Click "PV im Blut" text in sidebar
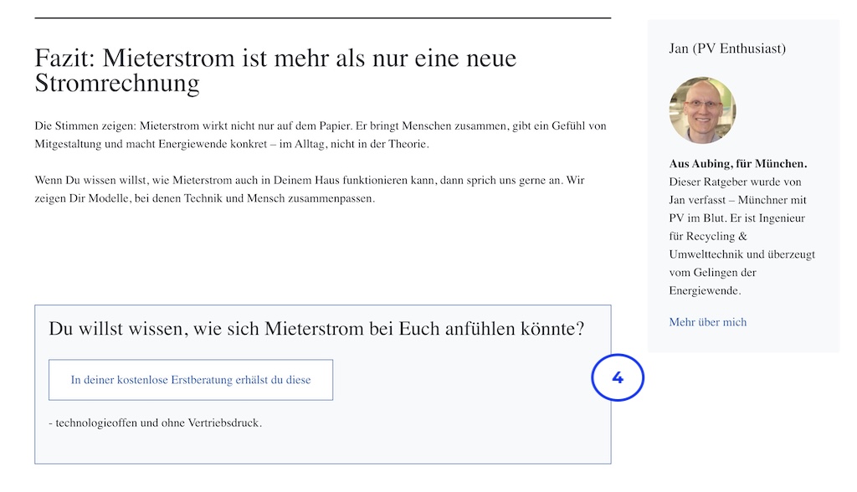The width and height of the screenshot is (857, 492). [x=697, y=218]
